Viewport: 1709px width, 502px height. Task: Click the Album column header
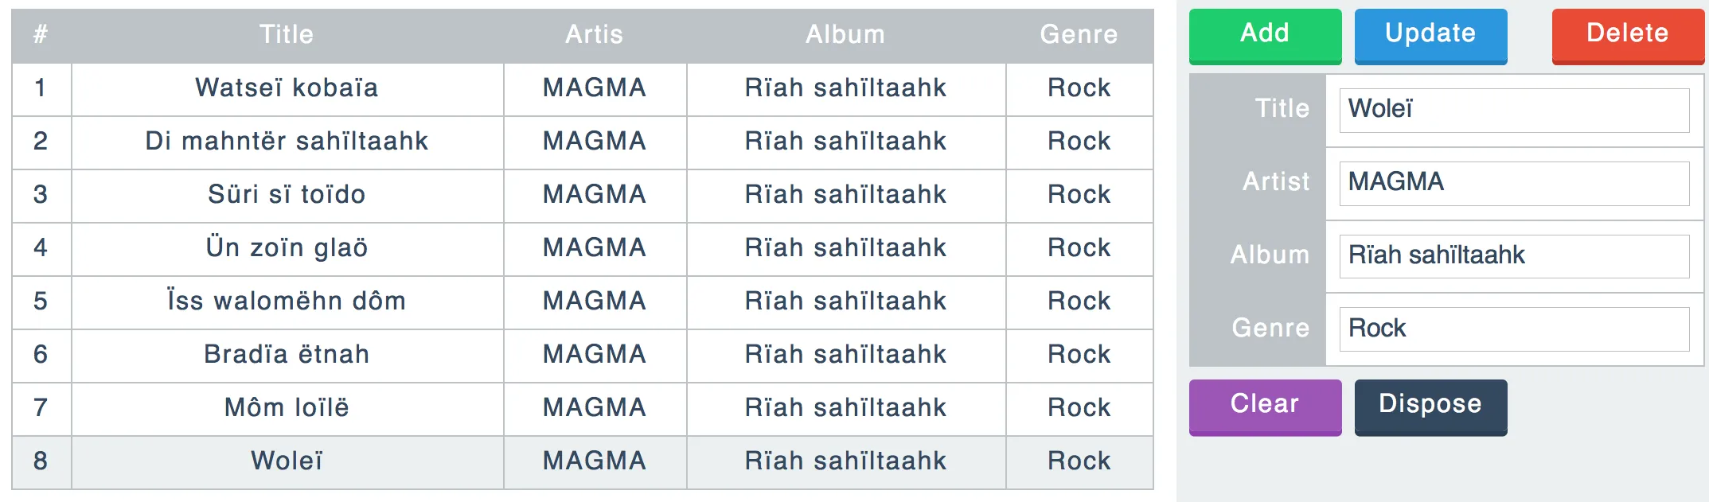pyautogui.click(x=845, y=35)
